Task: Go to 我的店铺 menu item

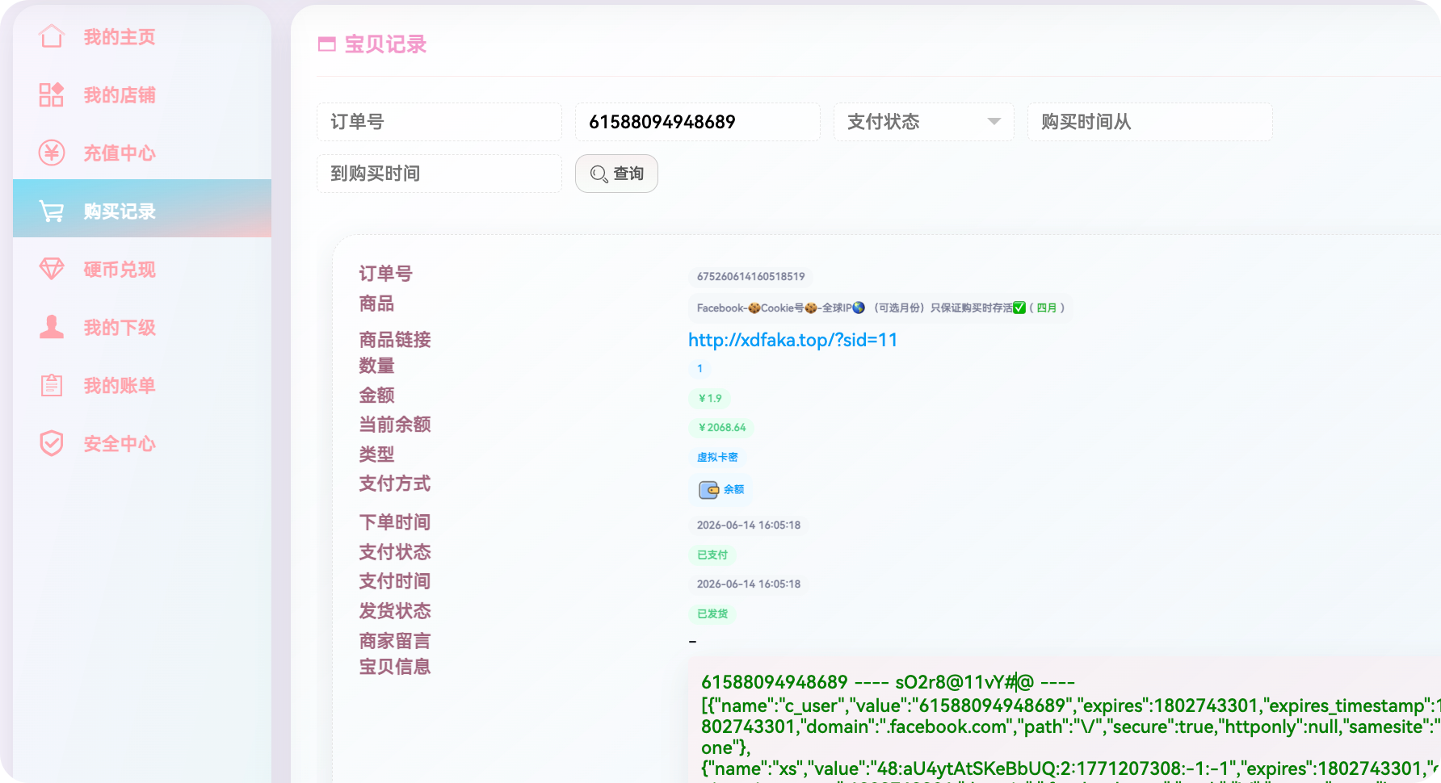Action: tap(142, 94)
